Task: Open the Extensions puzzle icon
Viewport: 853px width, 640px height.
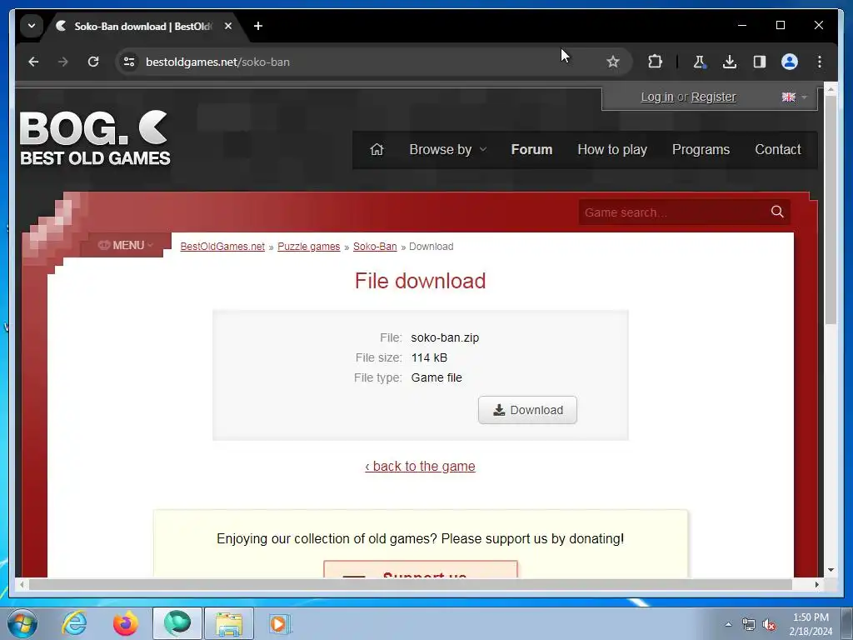Action: [655, 62]
